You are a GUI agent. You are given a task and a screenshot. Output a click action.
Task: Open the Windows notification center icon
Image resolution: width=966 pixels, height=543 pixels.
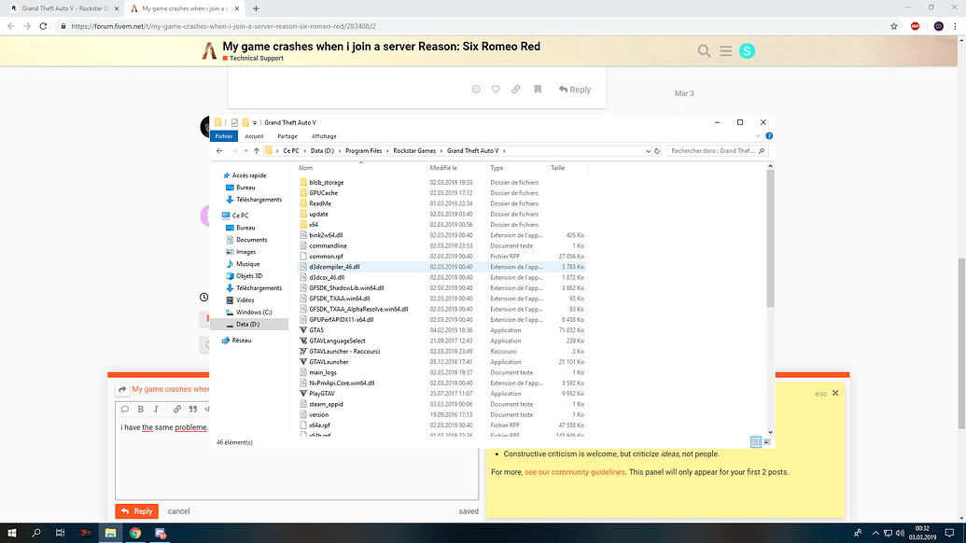949,533
